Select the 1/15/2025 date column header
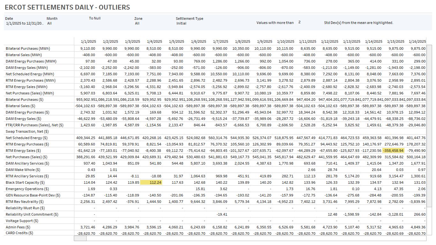This screenshot has height=245, width=436. 395,41
